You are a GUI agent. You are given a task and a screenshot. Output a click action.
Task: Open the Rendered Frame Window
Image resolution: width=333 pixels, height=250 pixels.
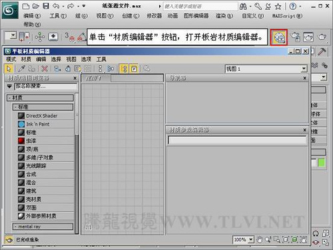point(308,37)
